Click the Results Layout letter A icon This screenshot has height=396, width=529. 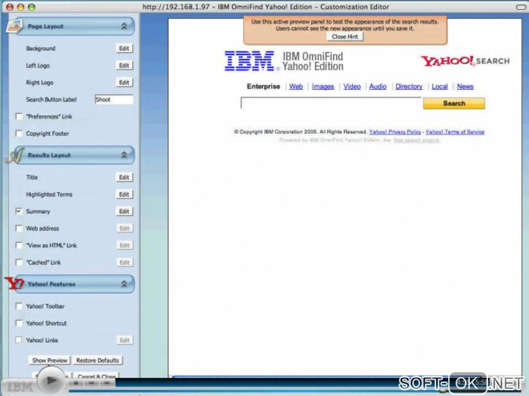(x=15, y=155)
